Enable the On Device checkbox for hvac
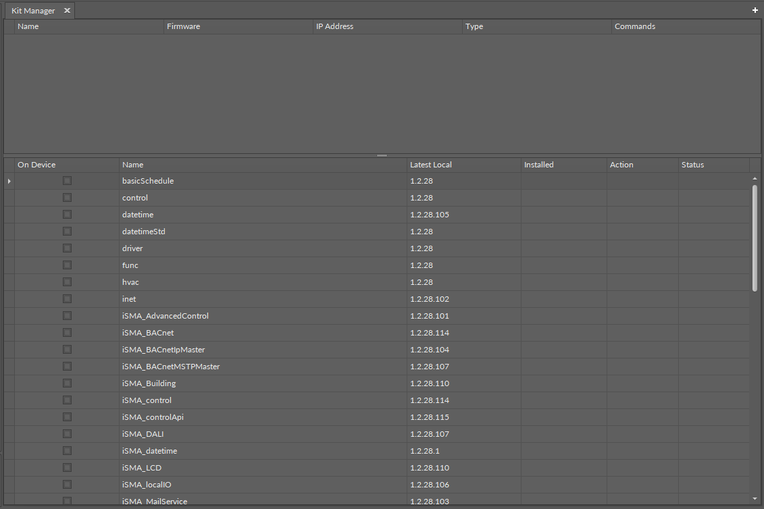 point(67,282)
